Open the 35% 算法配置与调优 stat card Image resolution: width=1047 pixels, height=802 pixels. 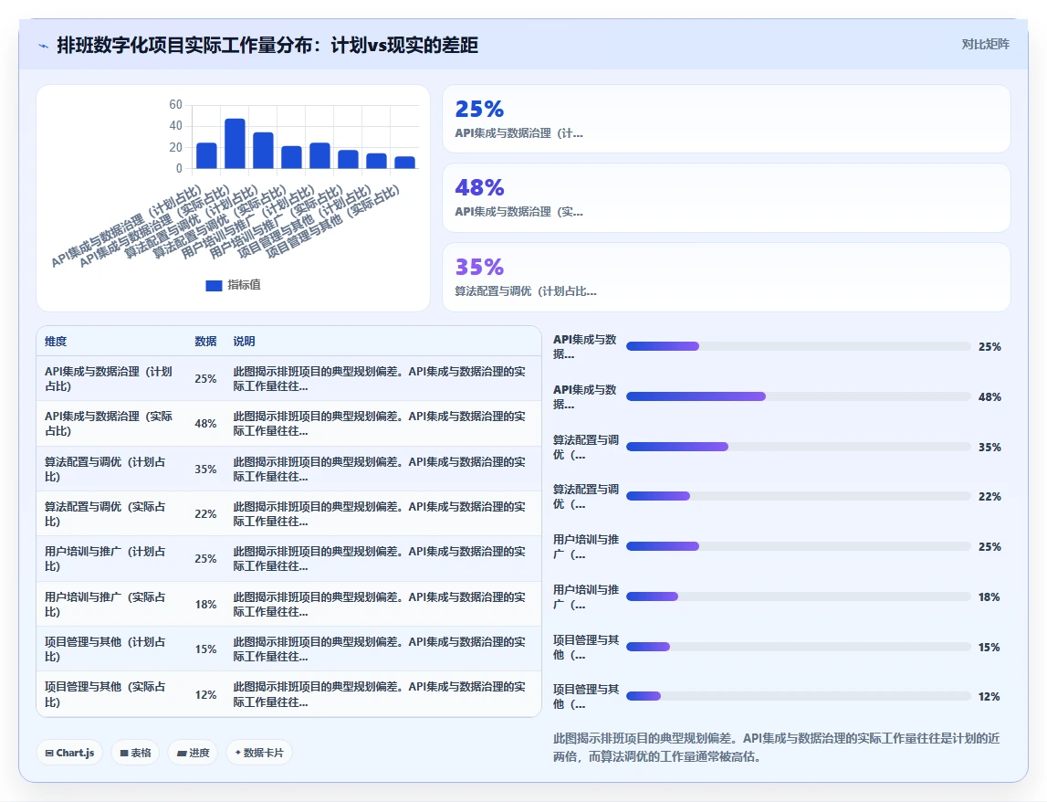[727, 277]
